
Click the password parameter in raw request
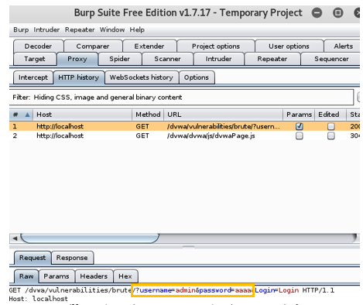click(215, 290)
